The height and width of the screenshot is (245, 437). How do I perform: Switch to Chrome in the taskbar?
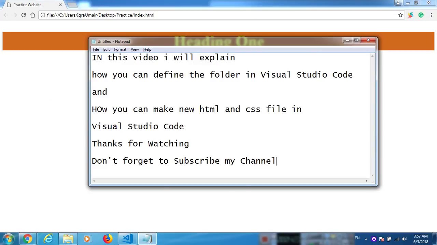(28, 239)
